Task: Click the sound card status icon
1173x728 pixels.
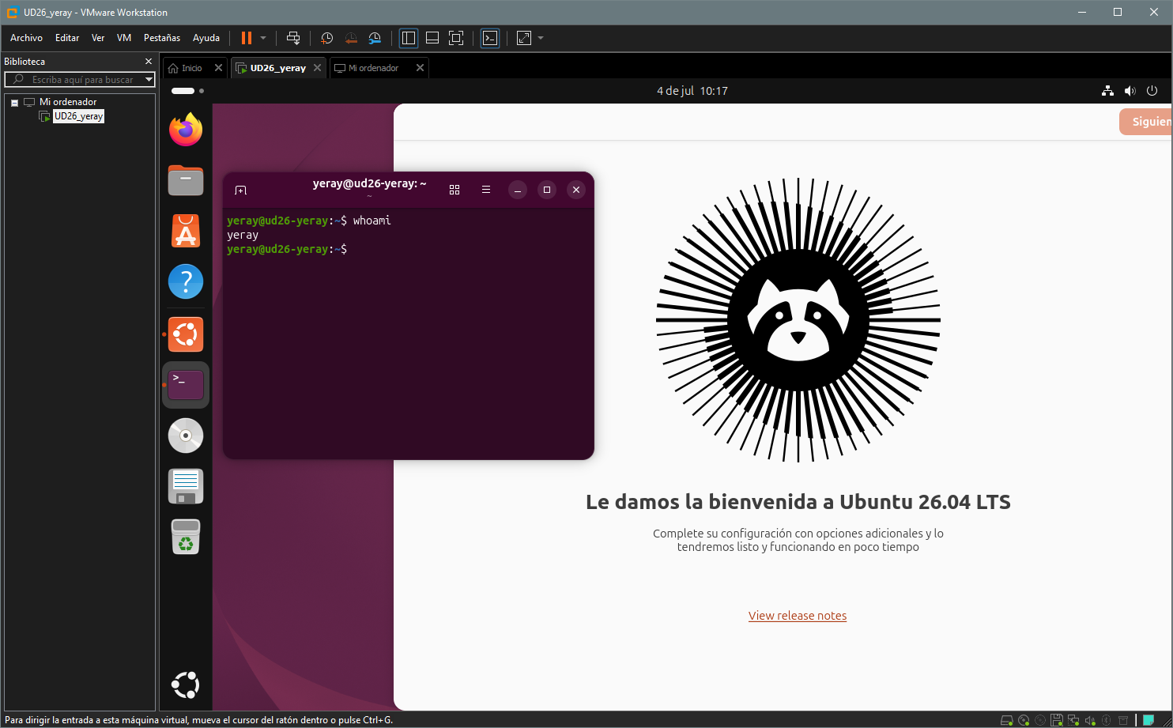Action: tap(1090, 720)
